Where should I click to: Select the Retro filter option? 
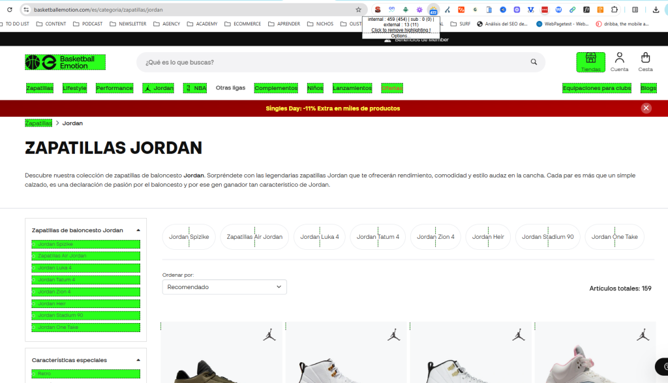pos(86,374)
